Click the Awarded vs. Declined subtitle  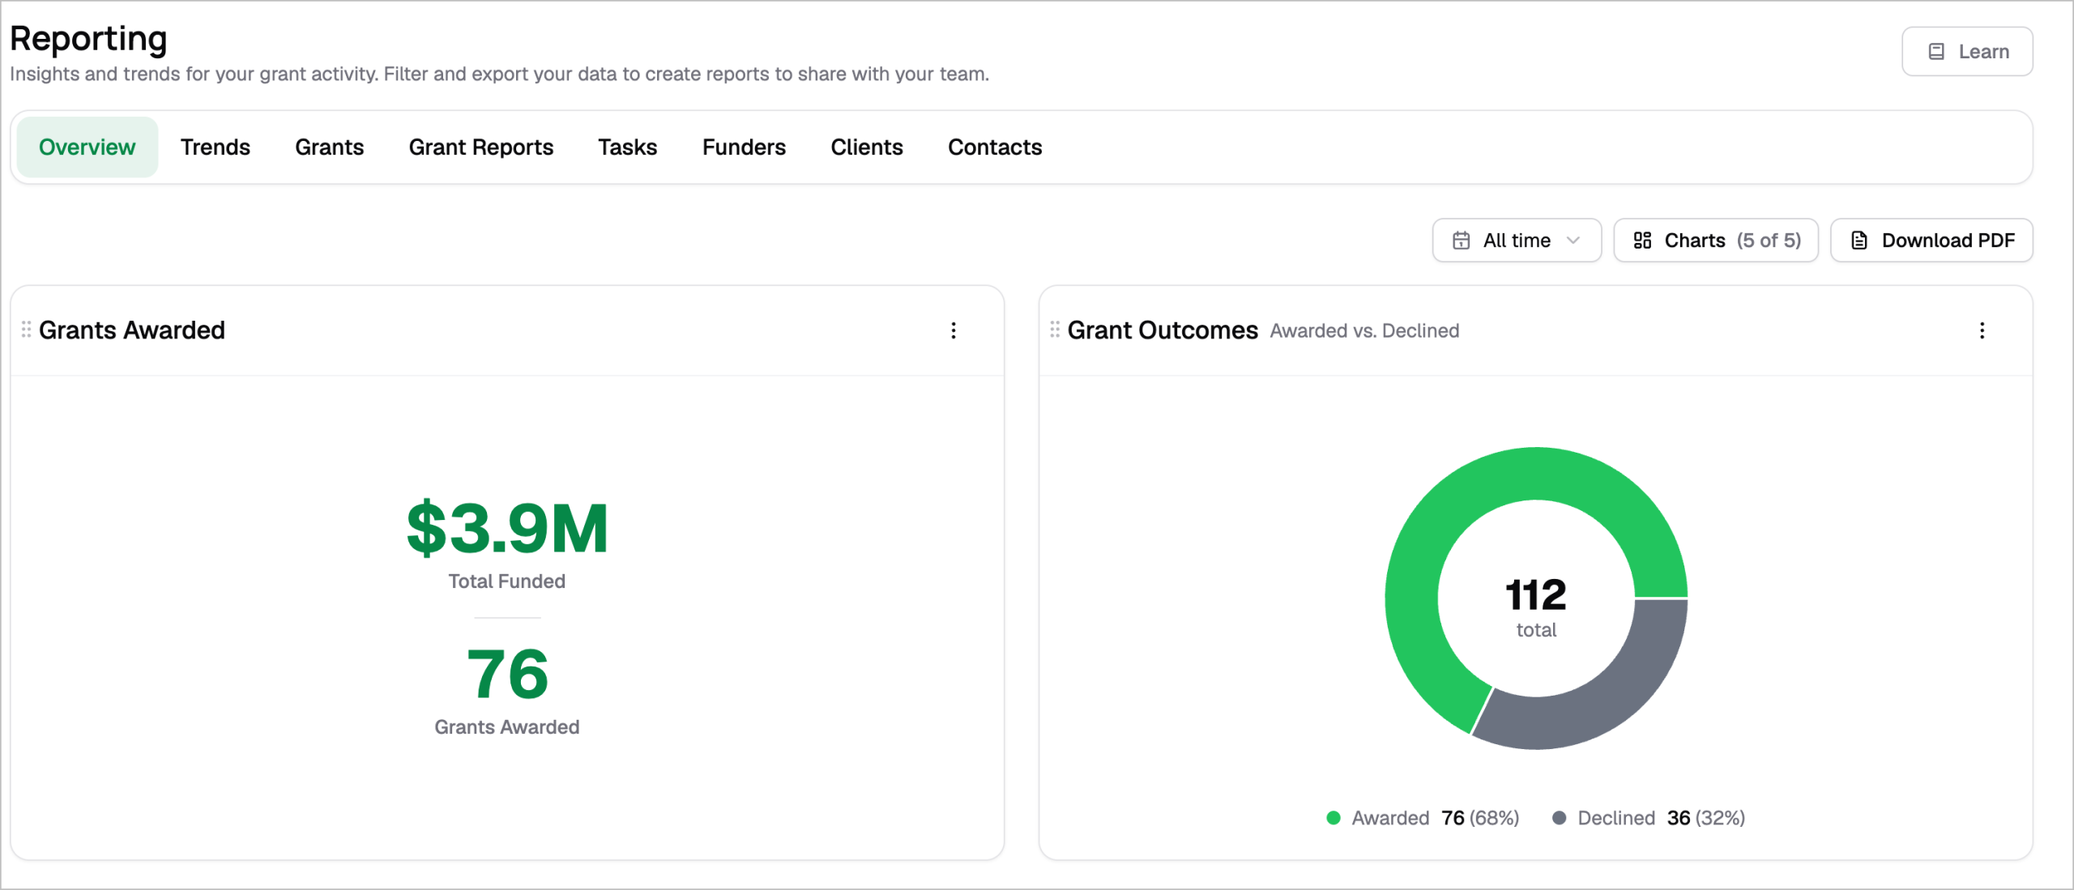pyautogui.click(x=1364, y=331)
